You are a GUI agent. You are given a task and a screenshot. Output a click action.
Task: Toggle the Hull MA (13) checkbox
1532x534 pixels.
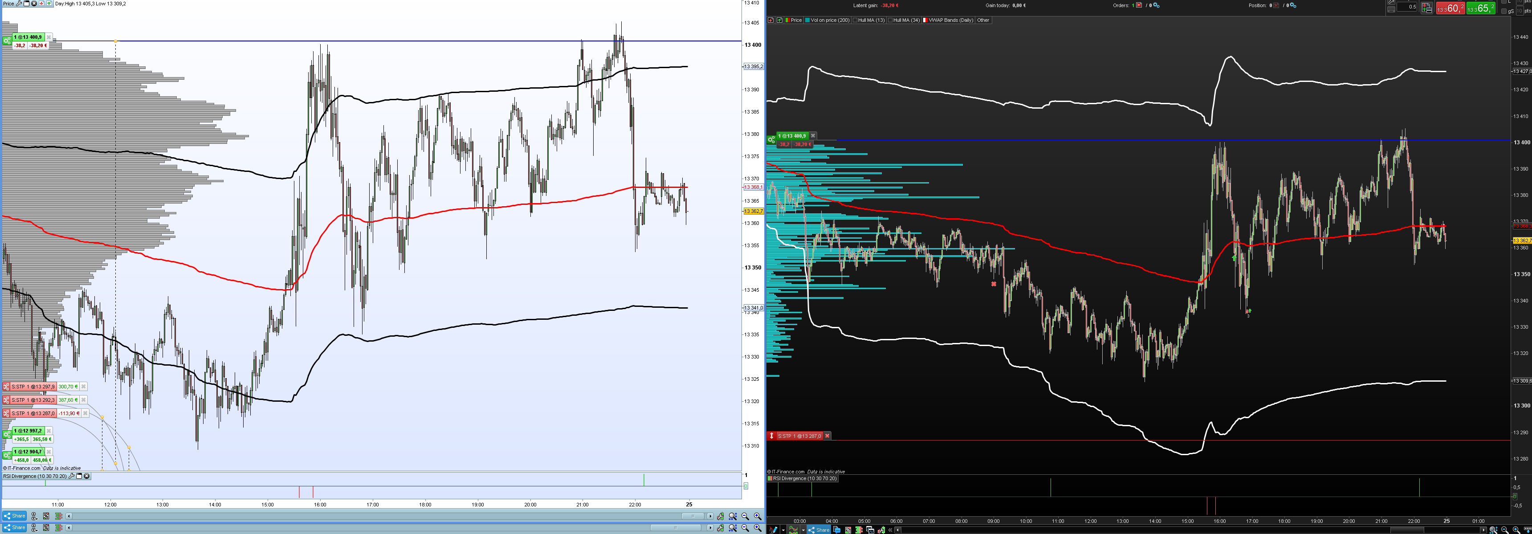tap(855, 20)
